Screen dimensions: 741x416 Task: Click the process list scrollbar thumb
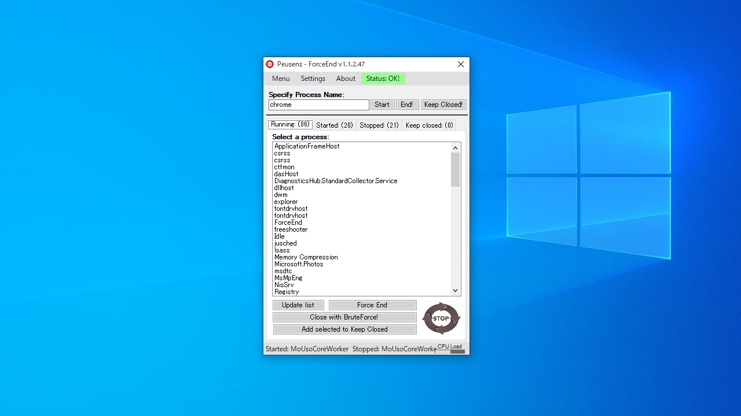(455, 170)
